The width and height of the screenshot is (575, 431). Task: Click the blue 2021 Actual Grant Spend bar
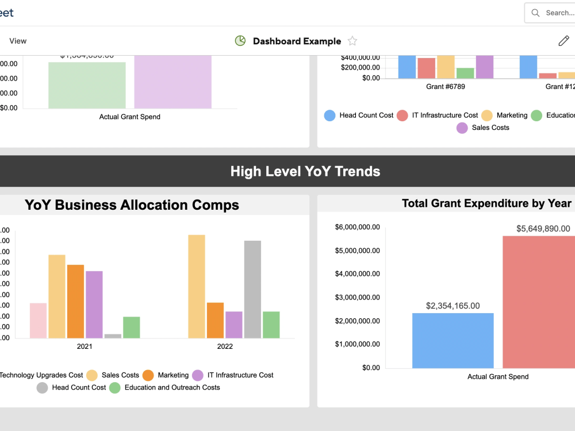pos(453,339)
